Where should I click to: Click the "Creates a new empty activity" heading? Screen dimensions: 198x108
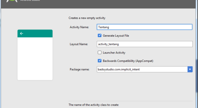pyautogui.click(x=87, y=18)
